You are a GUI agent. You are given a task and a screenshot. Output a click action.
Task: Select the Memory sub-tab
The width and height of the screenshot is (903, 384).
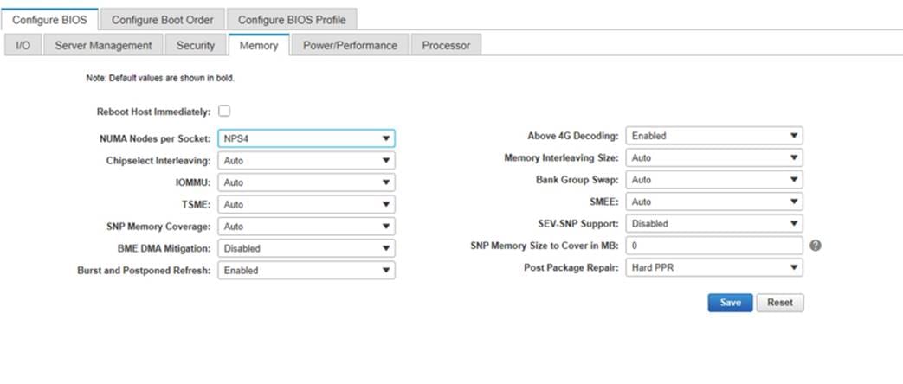click(x=259, y=45)
